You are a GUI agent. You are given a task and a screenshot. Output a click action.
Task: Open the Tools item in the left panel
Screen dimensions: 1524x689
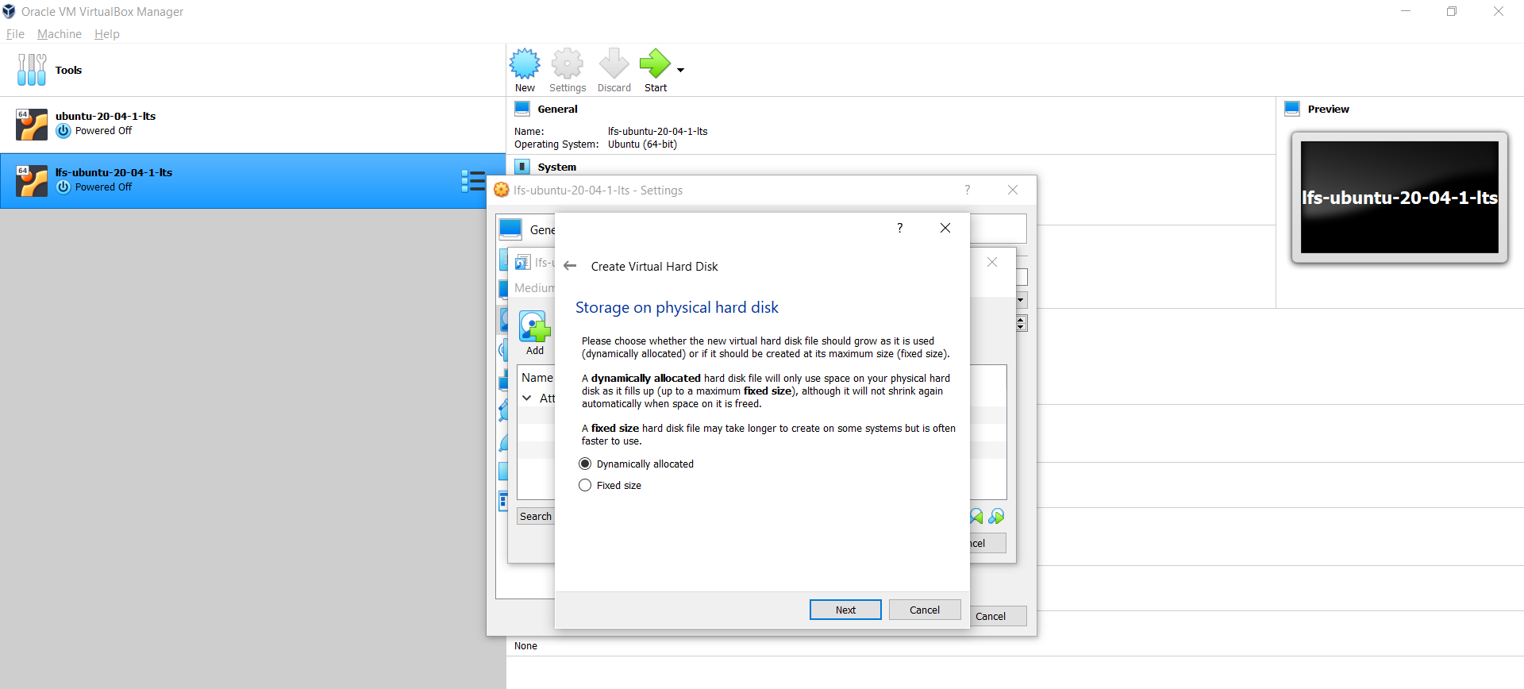pos(252,70)
